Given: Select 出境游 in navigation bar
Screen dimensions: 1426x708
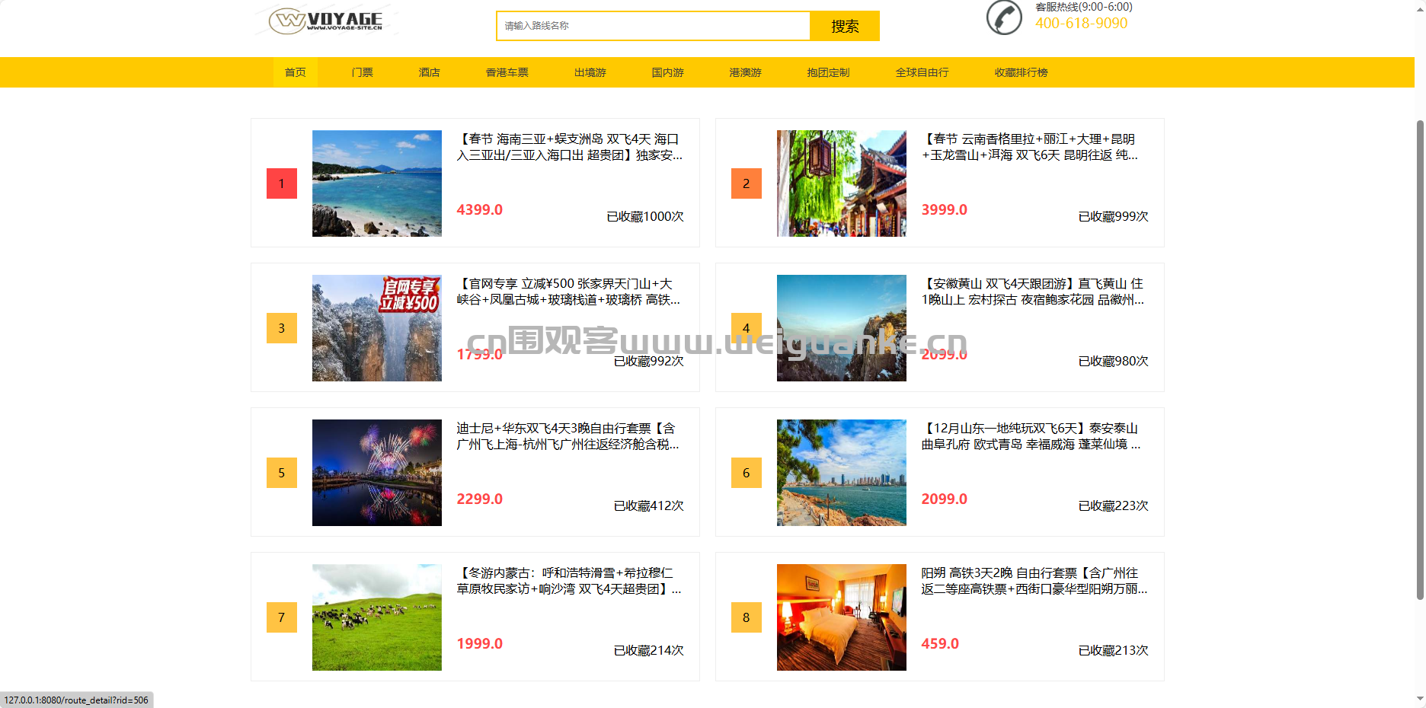Looking at the screenshot, I should coord(590,72).
